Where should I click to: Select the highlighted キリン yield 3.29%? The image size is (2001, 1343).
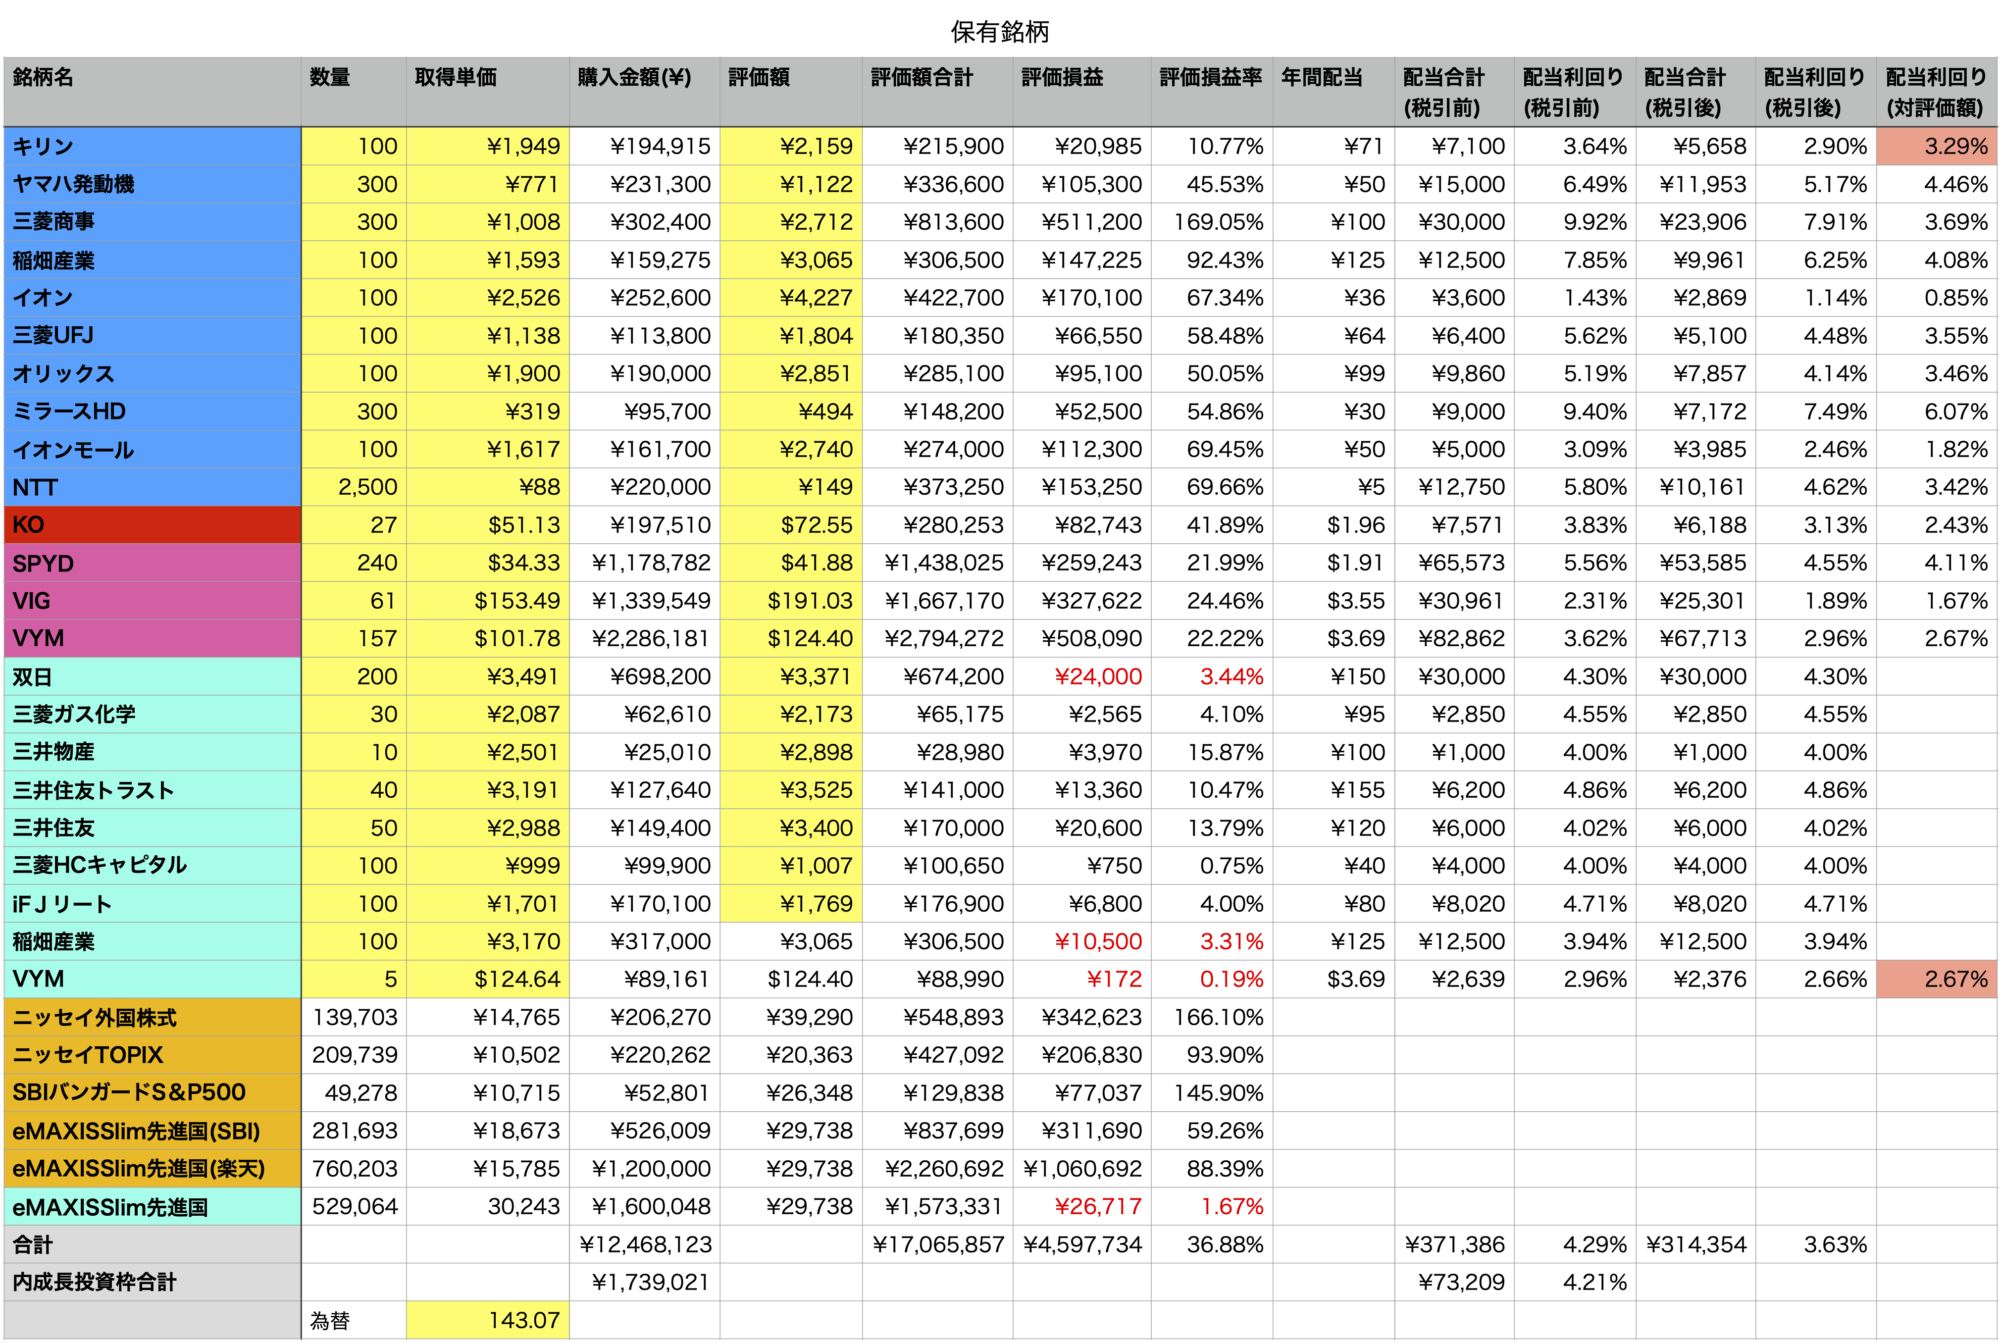click(x=1937, y=147)
